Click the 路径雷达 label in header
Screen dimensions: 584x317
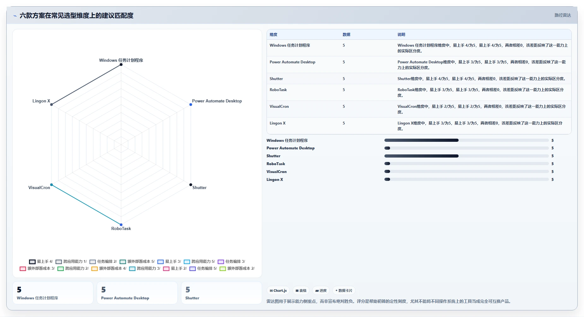(563, 15)
